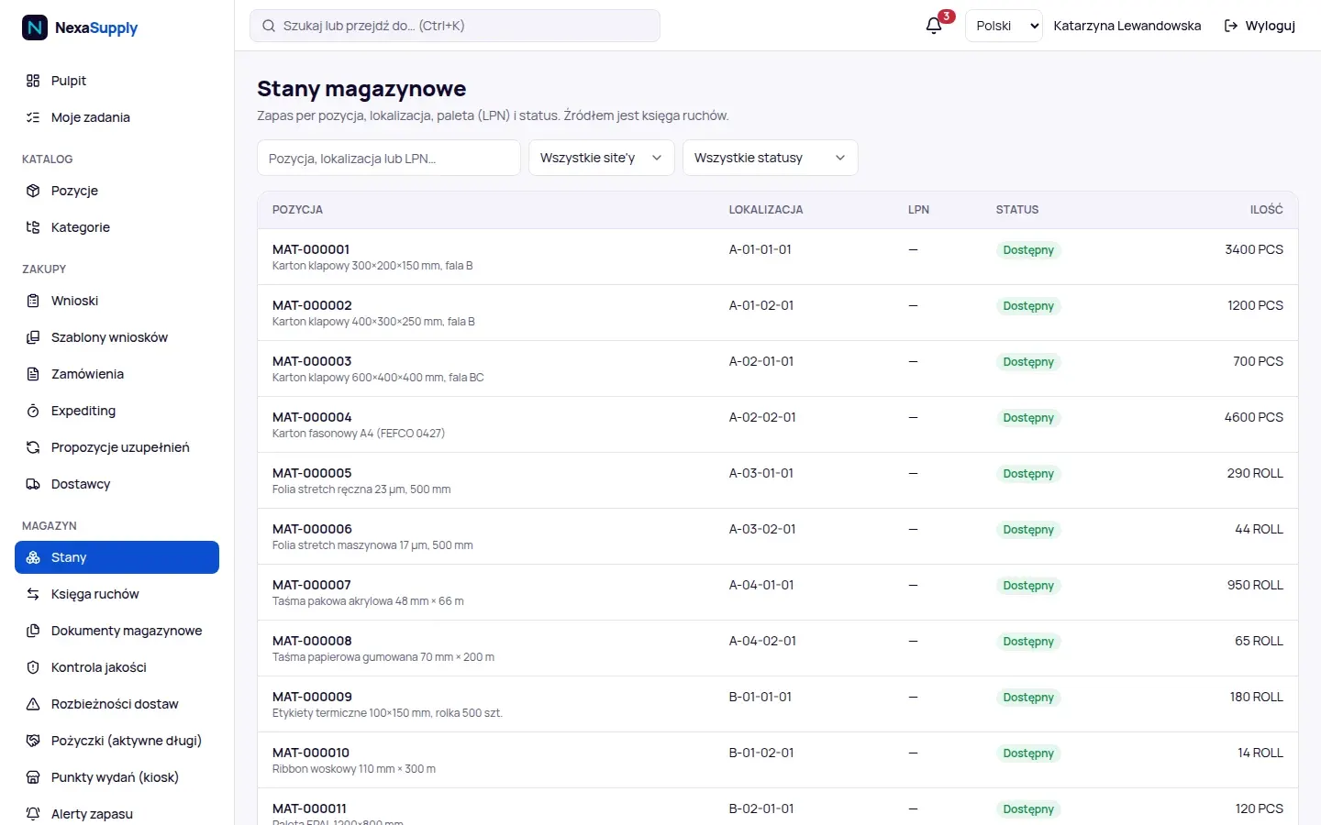Screen dimensions: 1321x825
Task: Click the Wyloguj exit arrow icon
Action: [1231, 26]
